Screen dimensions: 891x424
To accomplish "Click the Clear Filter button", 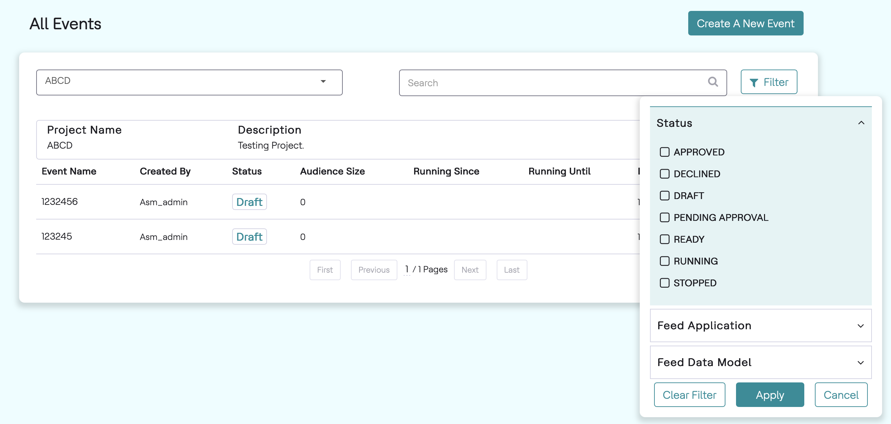I will pyautogui.click(x=689, y=395).
